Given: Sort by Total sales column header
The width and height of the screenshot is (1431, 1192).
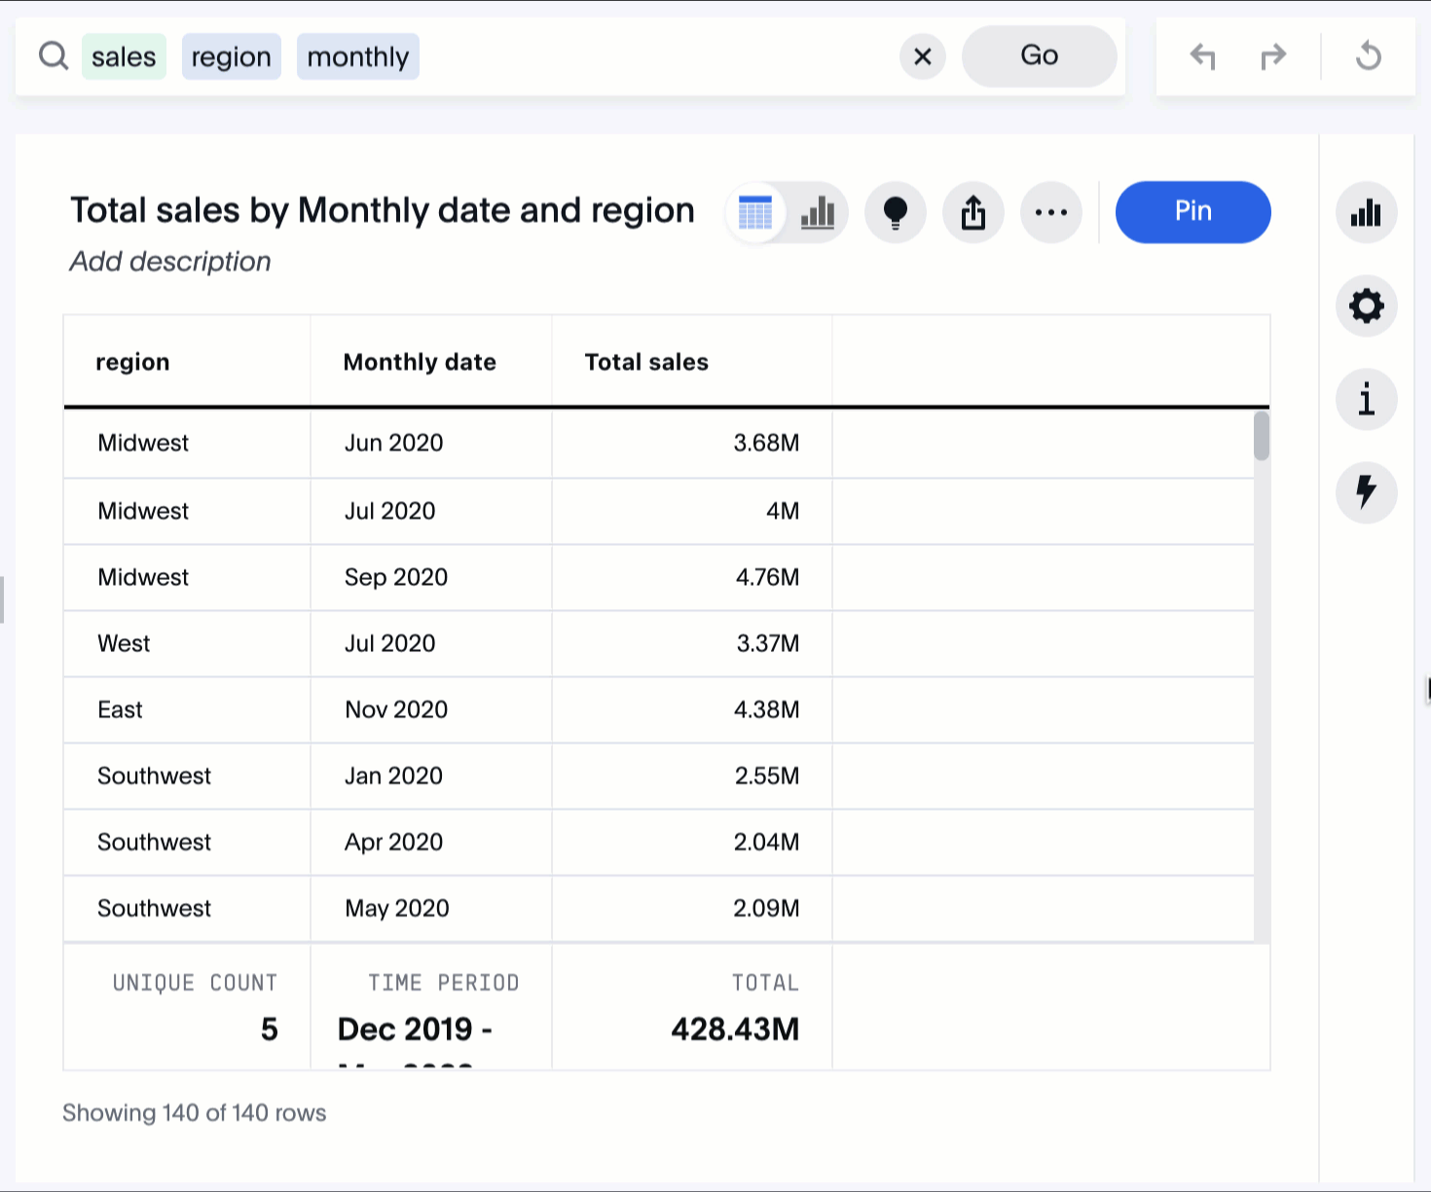Looking at the screenshot, I should click(646, 362).
